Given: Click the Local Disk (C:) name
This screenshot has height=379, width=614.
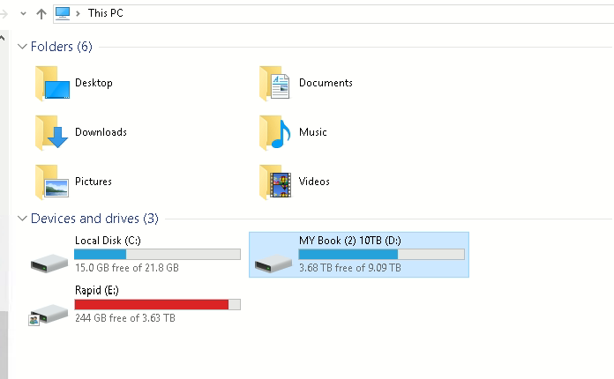Looking at the screenshot, I should coord(108,241).
